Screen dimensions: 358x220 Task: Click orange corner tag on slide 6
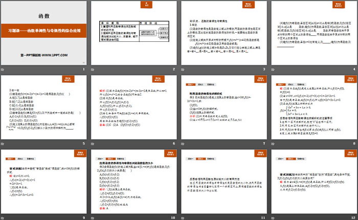(x=158, y=79)
